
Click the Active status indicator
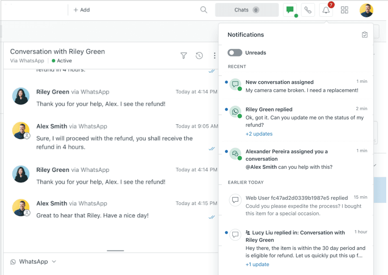tap(61, 60)
